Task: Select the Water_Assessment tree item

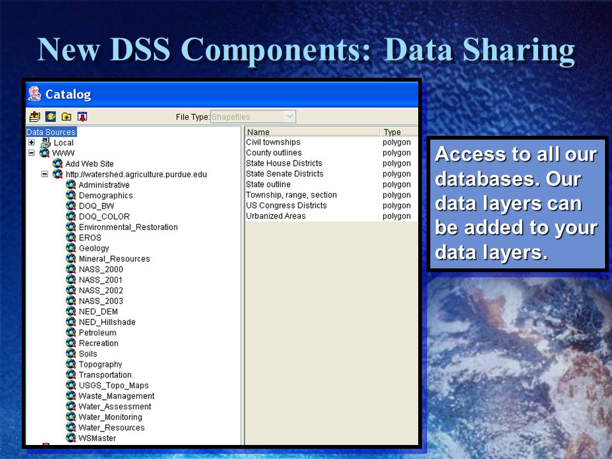Action: click(115, 406)
